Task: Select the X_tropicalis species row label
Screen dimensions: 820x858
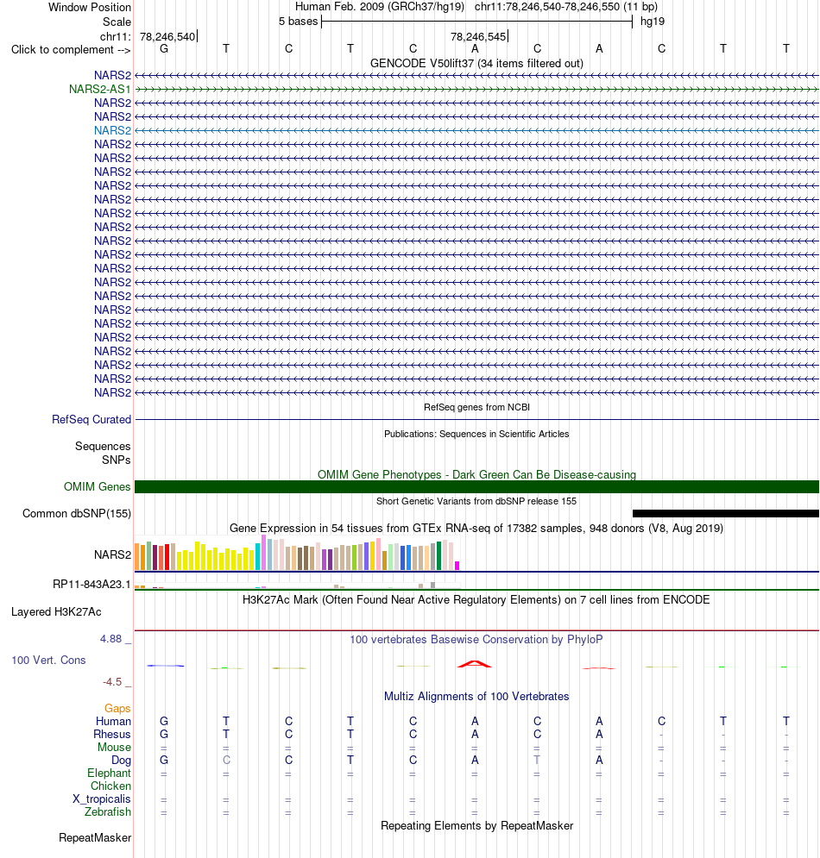Action: [101, 799]
